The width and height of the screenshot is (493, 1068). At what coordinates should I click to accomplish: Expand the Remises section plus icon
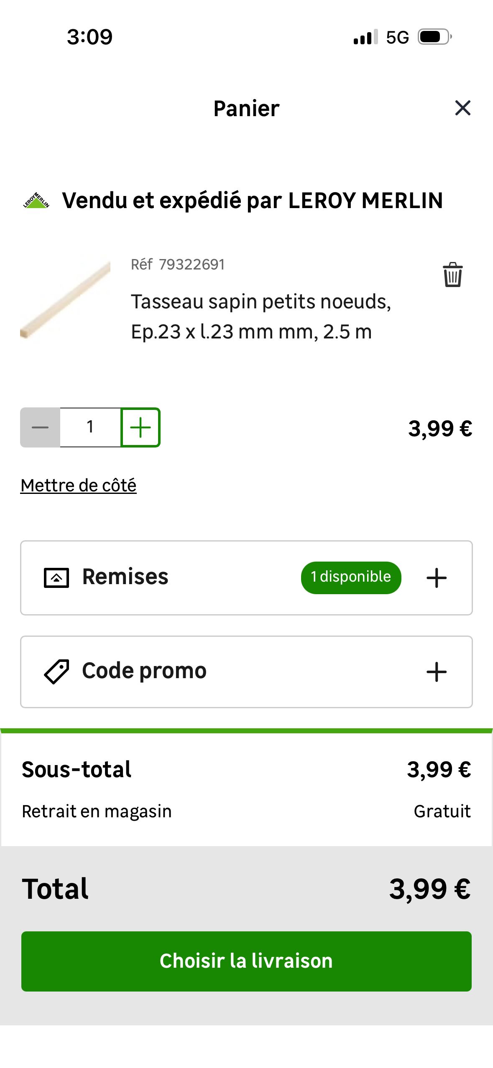point(437,578)
